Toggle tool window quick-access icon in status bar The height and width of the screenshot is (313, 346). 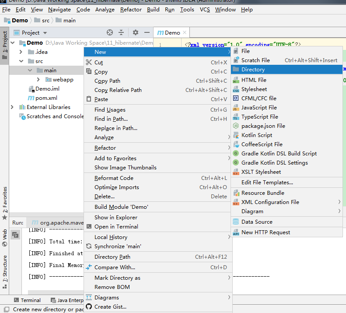pos(7,309)
